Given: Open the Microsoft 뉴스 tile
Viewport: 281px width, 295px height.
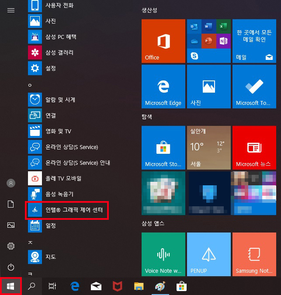Looking at the screenshot, I should tap(254, 148).
